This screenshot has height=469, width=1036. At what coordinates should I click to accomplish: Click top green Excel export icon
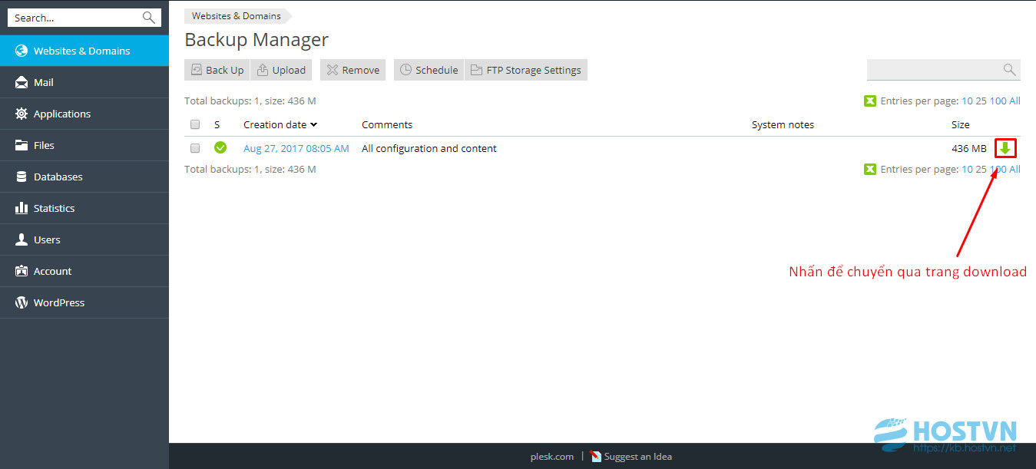[x=870, y=101]
